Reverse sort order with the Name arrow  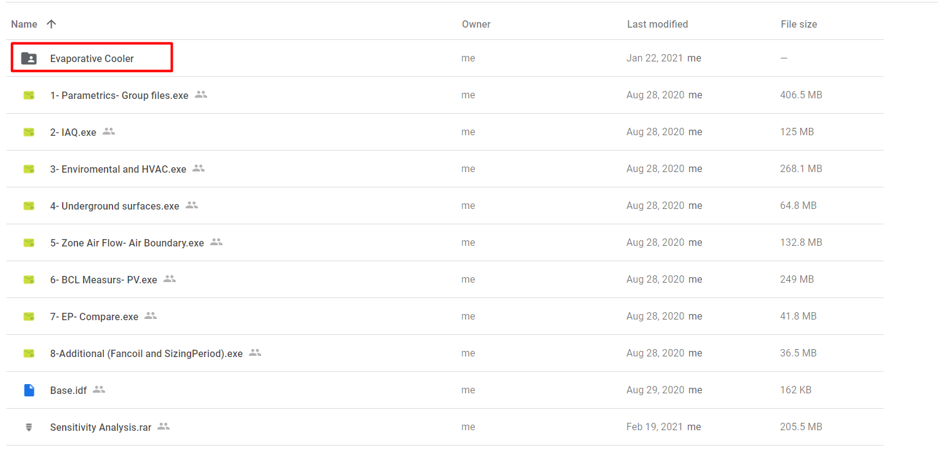pyautogui.click(x=52, y=24)
